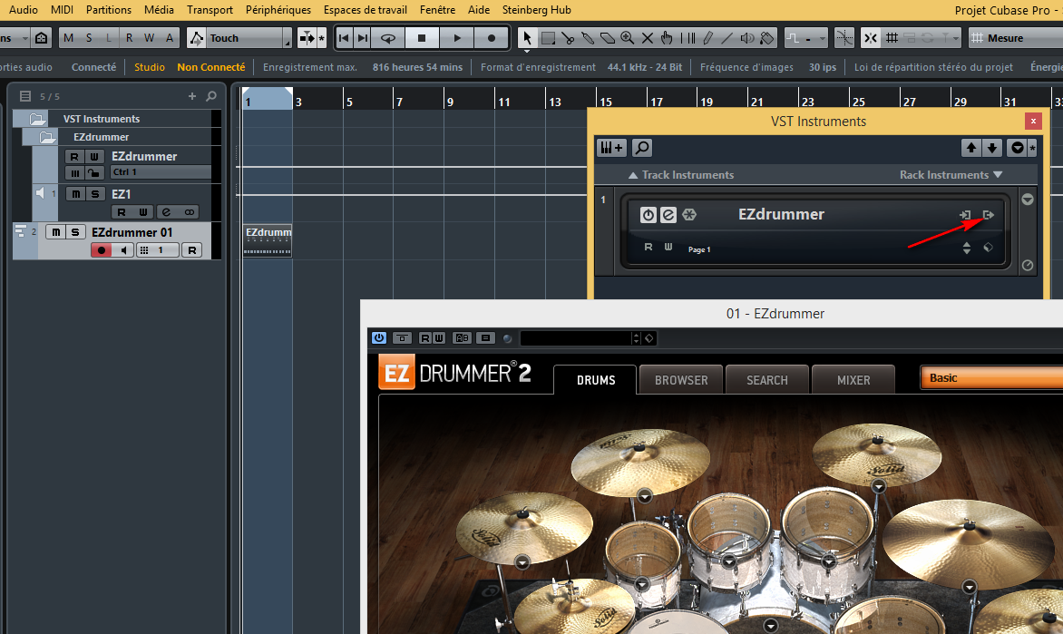Collapse the EZdrummer folder track
1063x634 pixels.
coord(47,138)
